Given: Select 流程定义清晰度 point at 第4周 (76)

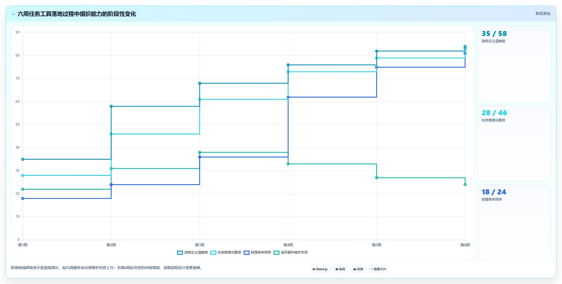Looking at the screenshot, I should coord(288,65).
